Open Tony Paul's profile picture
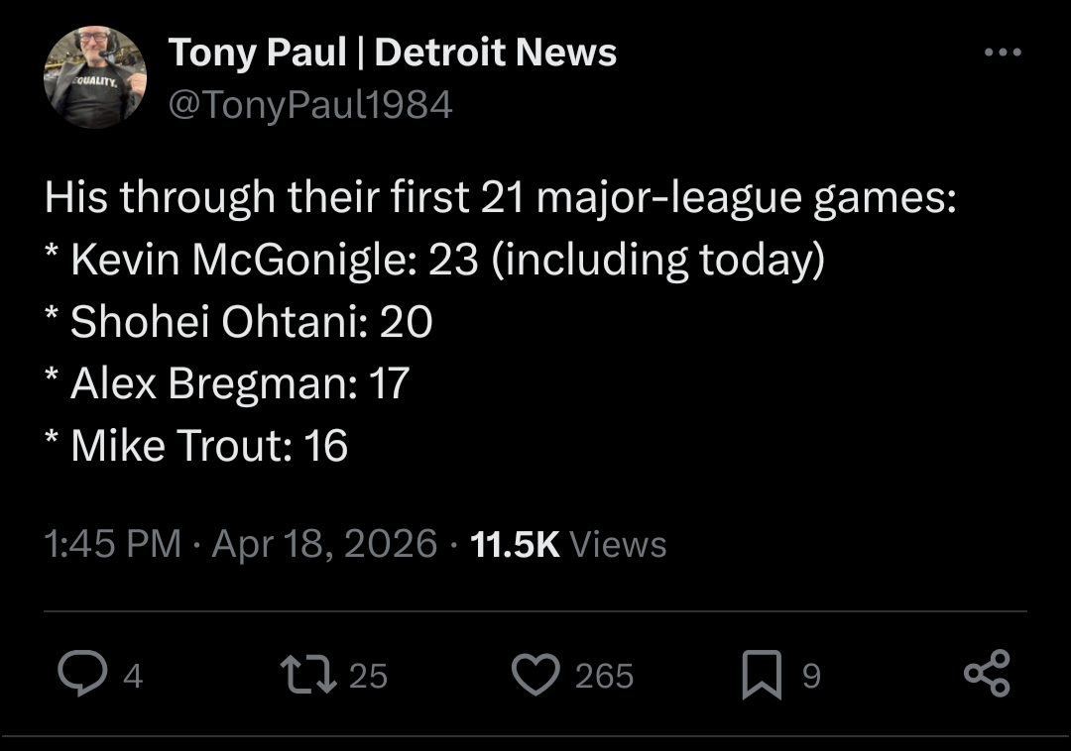Viewport: 1071px width, 751px height. point(95,77)
